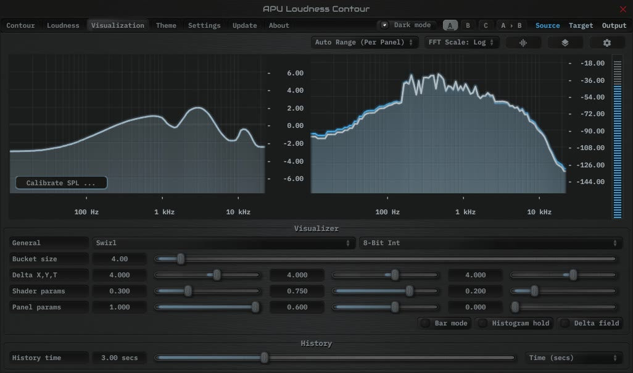Open the Time (secs) history unit dropdown
Viewport: 633px width, 373px height.
573,358
